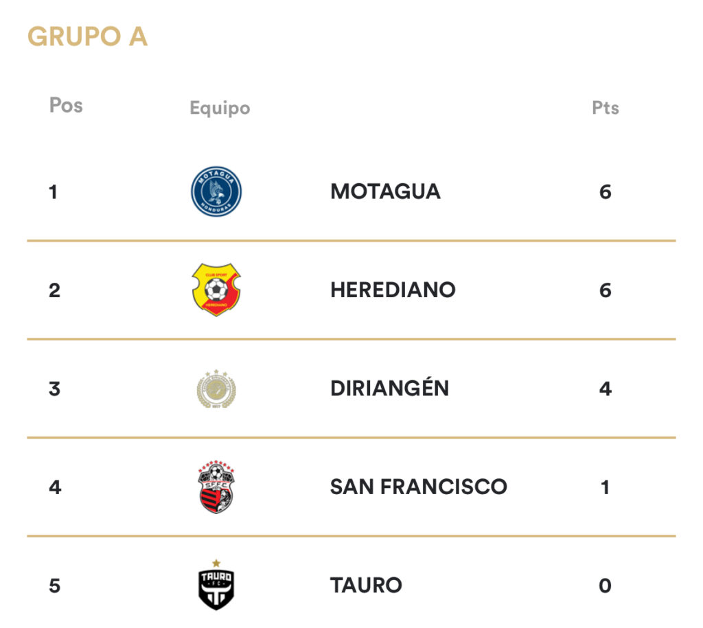Click the GRUPO A heading

click(87, 36)
